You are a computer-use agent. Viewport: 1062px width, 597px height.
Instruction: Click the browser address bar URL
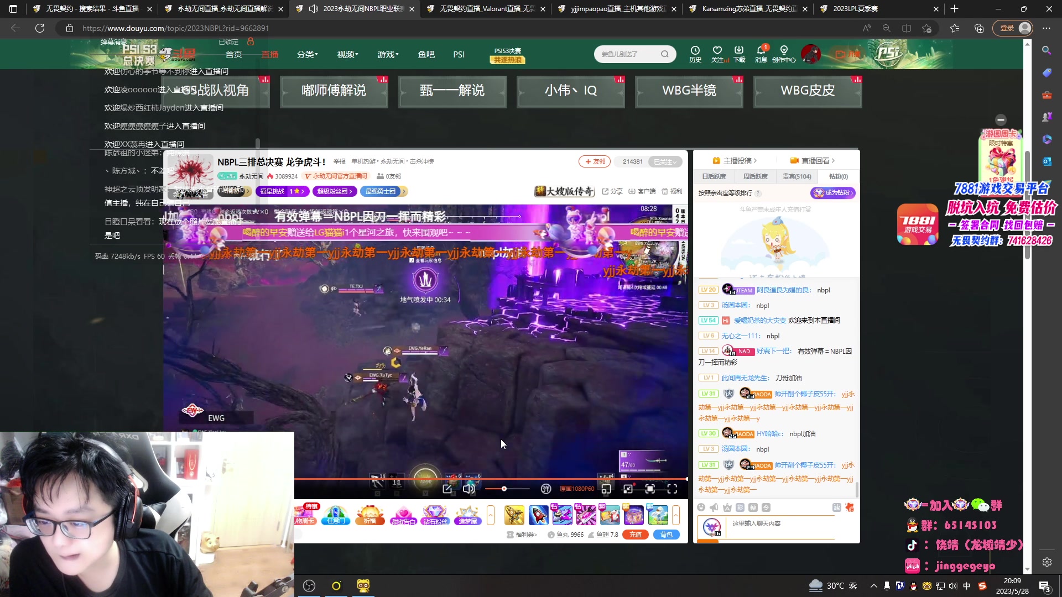pyautogui.click(x=175, y=28)
